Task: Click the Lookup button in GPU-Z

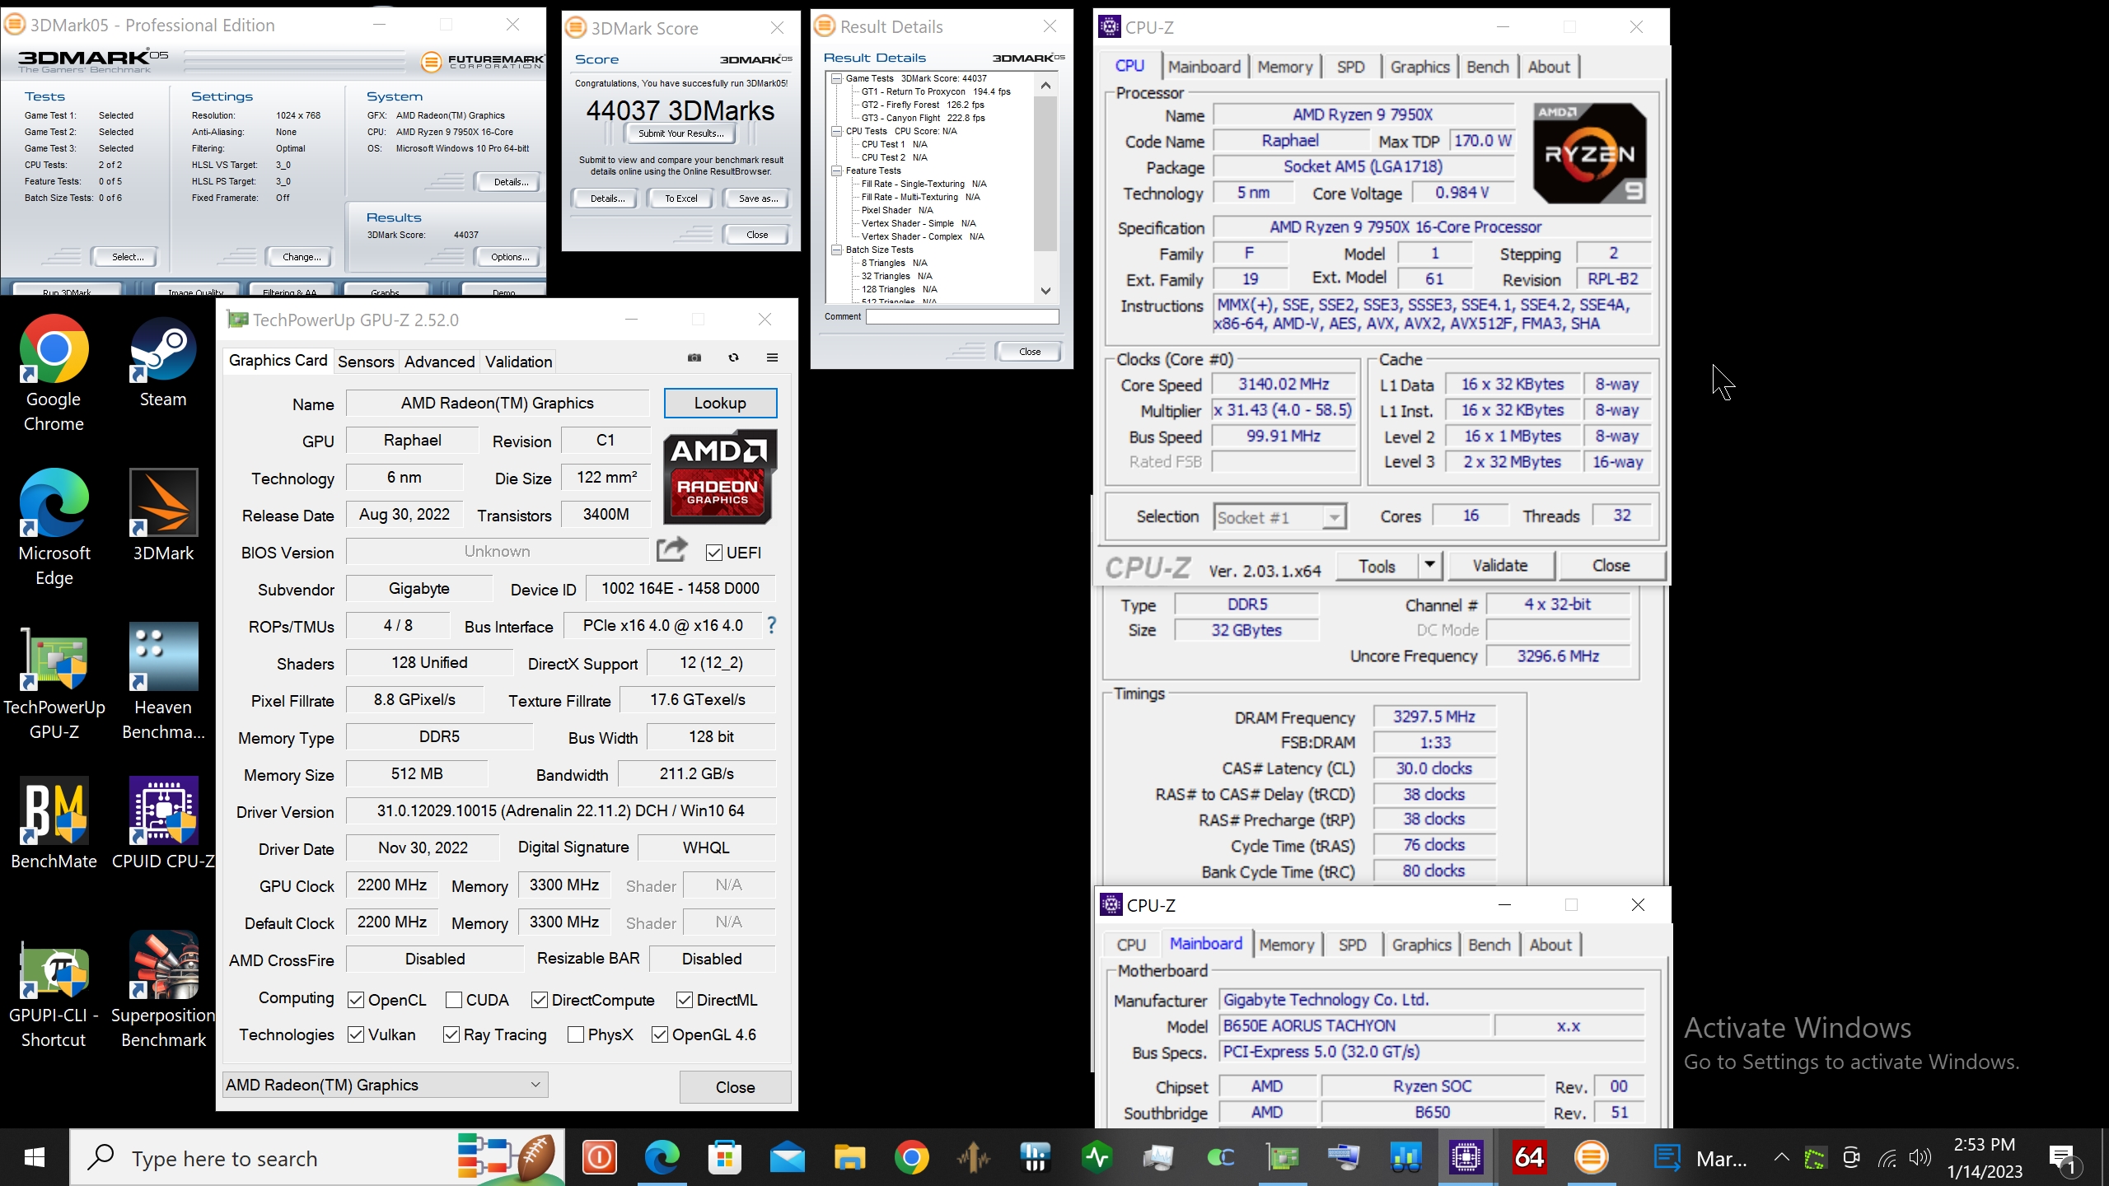Action: [x=720, y=403]
